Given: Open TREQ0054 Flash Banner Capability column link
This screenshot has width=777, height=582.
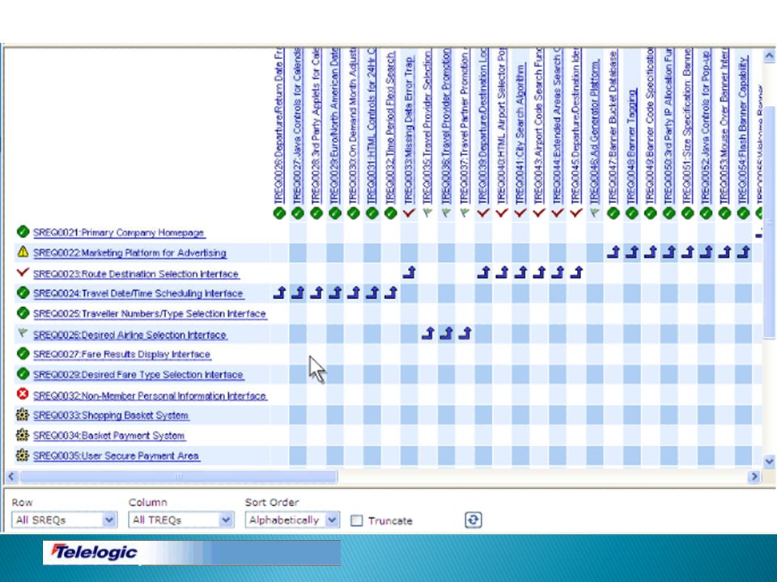Looking at the screenshot, I should pyautogui.click(x=743, y=129).
